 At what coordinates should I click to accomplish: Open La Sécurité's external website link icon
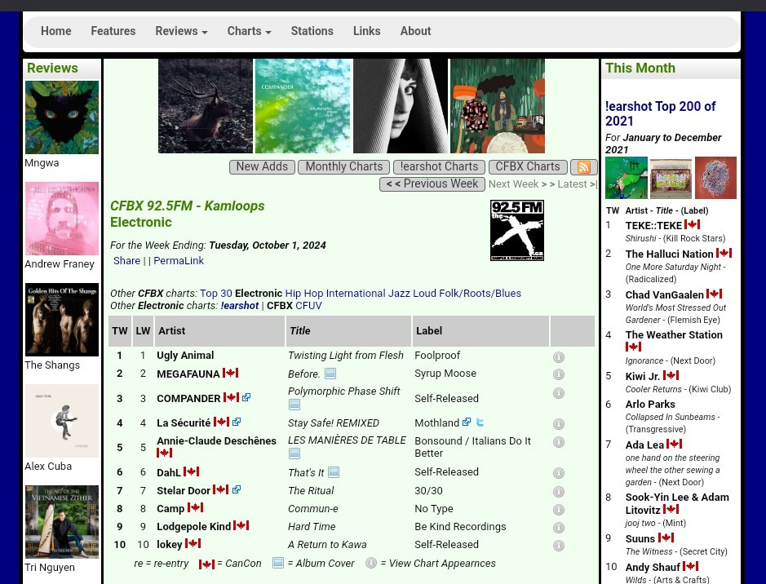pyautogui.click(x=237, y=422)
